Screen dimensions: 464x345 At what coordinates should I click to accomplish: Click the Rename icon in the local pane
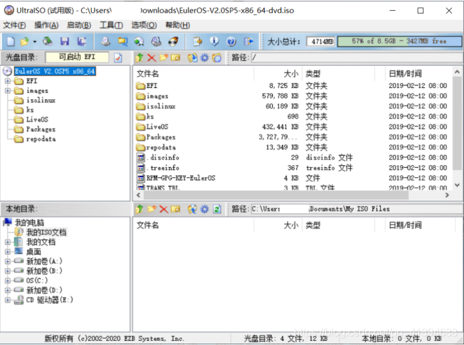[x=176, y=209]
